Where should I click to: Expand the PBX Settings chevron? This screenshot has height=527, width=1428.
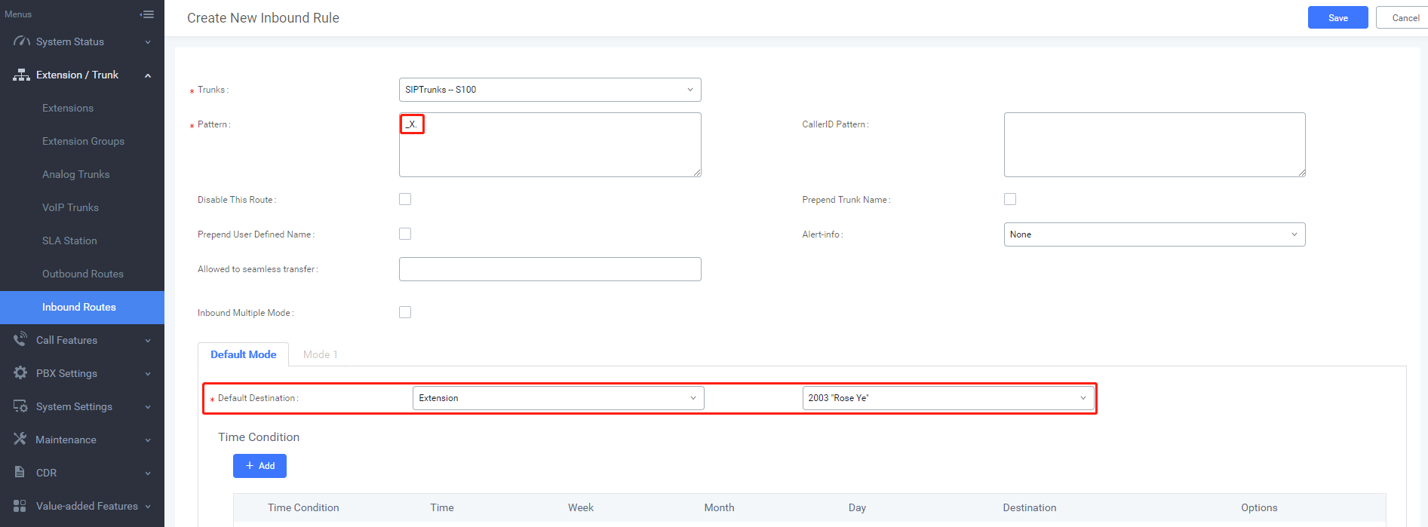click(148, 374)
